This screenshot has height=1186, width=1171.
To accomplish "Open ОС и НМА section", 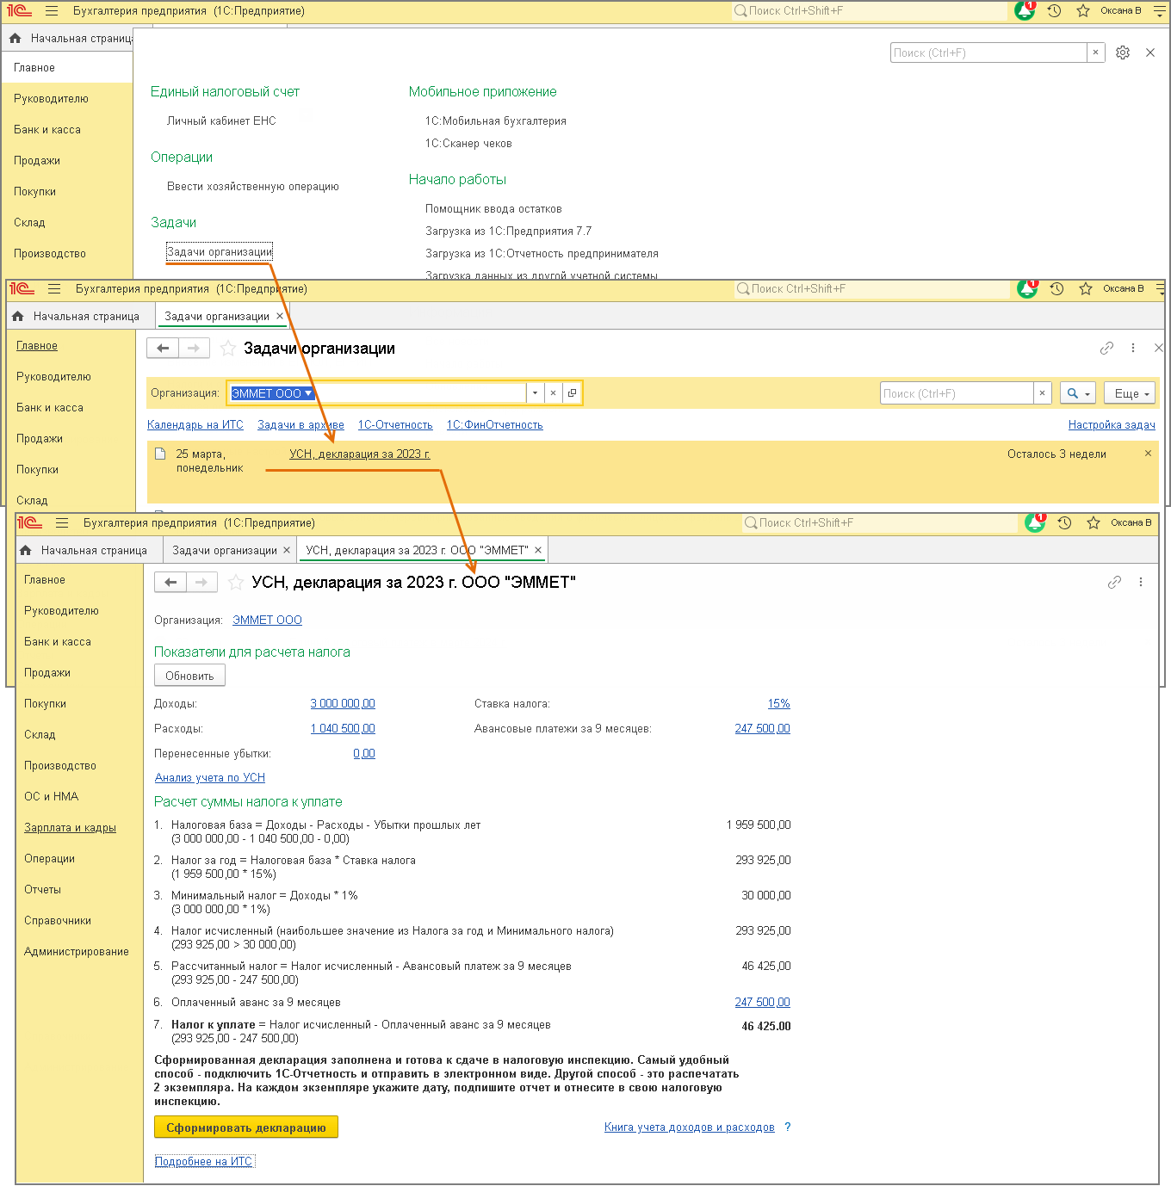I will 51,797.
